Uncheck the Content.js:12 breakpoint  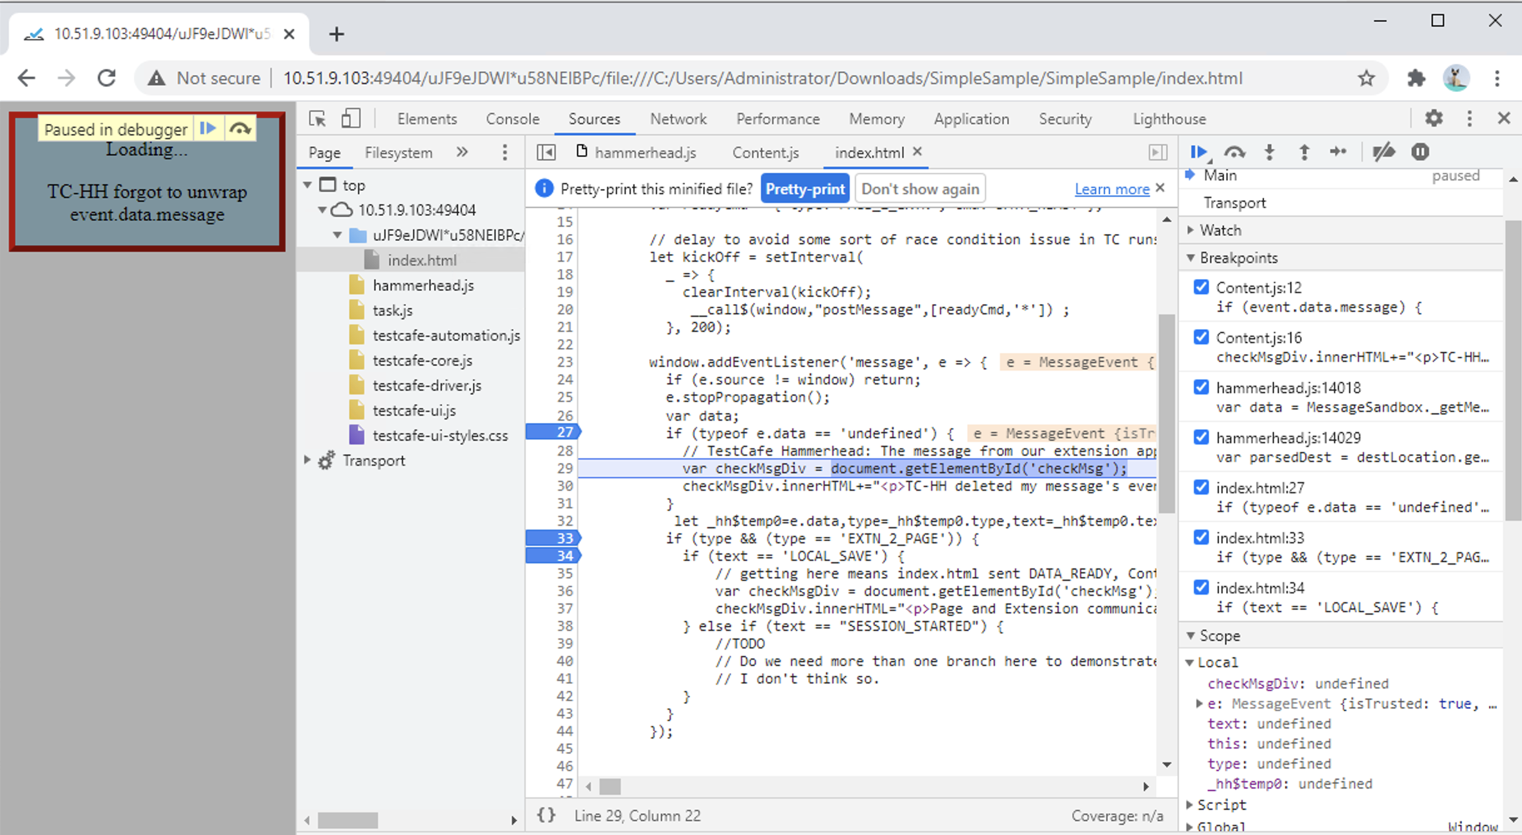1201,287
